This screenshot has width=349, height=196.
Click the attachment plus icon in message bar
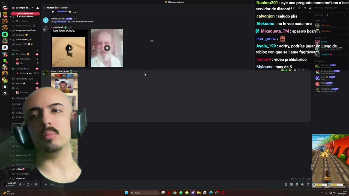(46, 184)
